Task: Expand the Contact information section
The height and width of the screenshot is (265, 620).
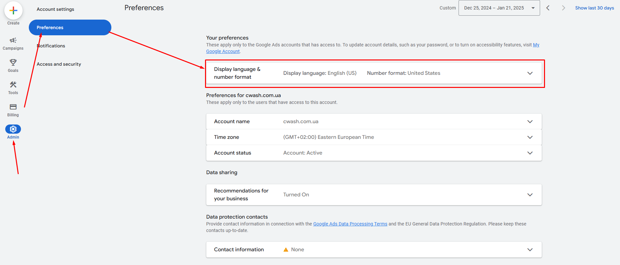Action: pos(530,250)
